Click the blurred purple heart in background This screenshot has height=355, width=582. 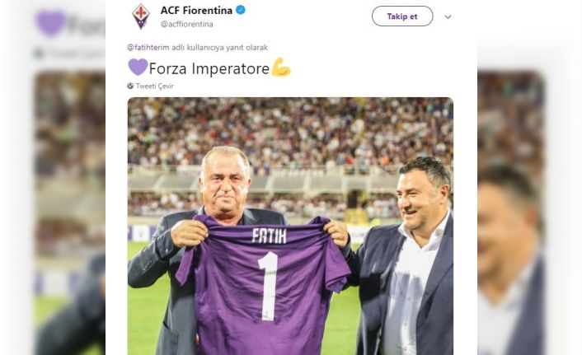[50, 22]
